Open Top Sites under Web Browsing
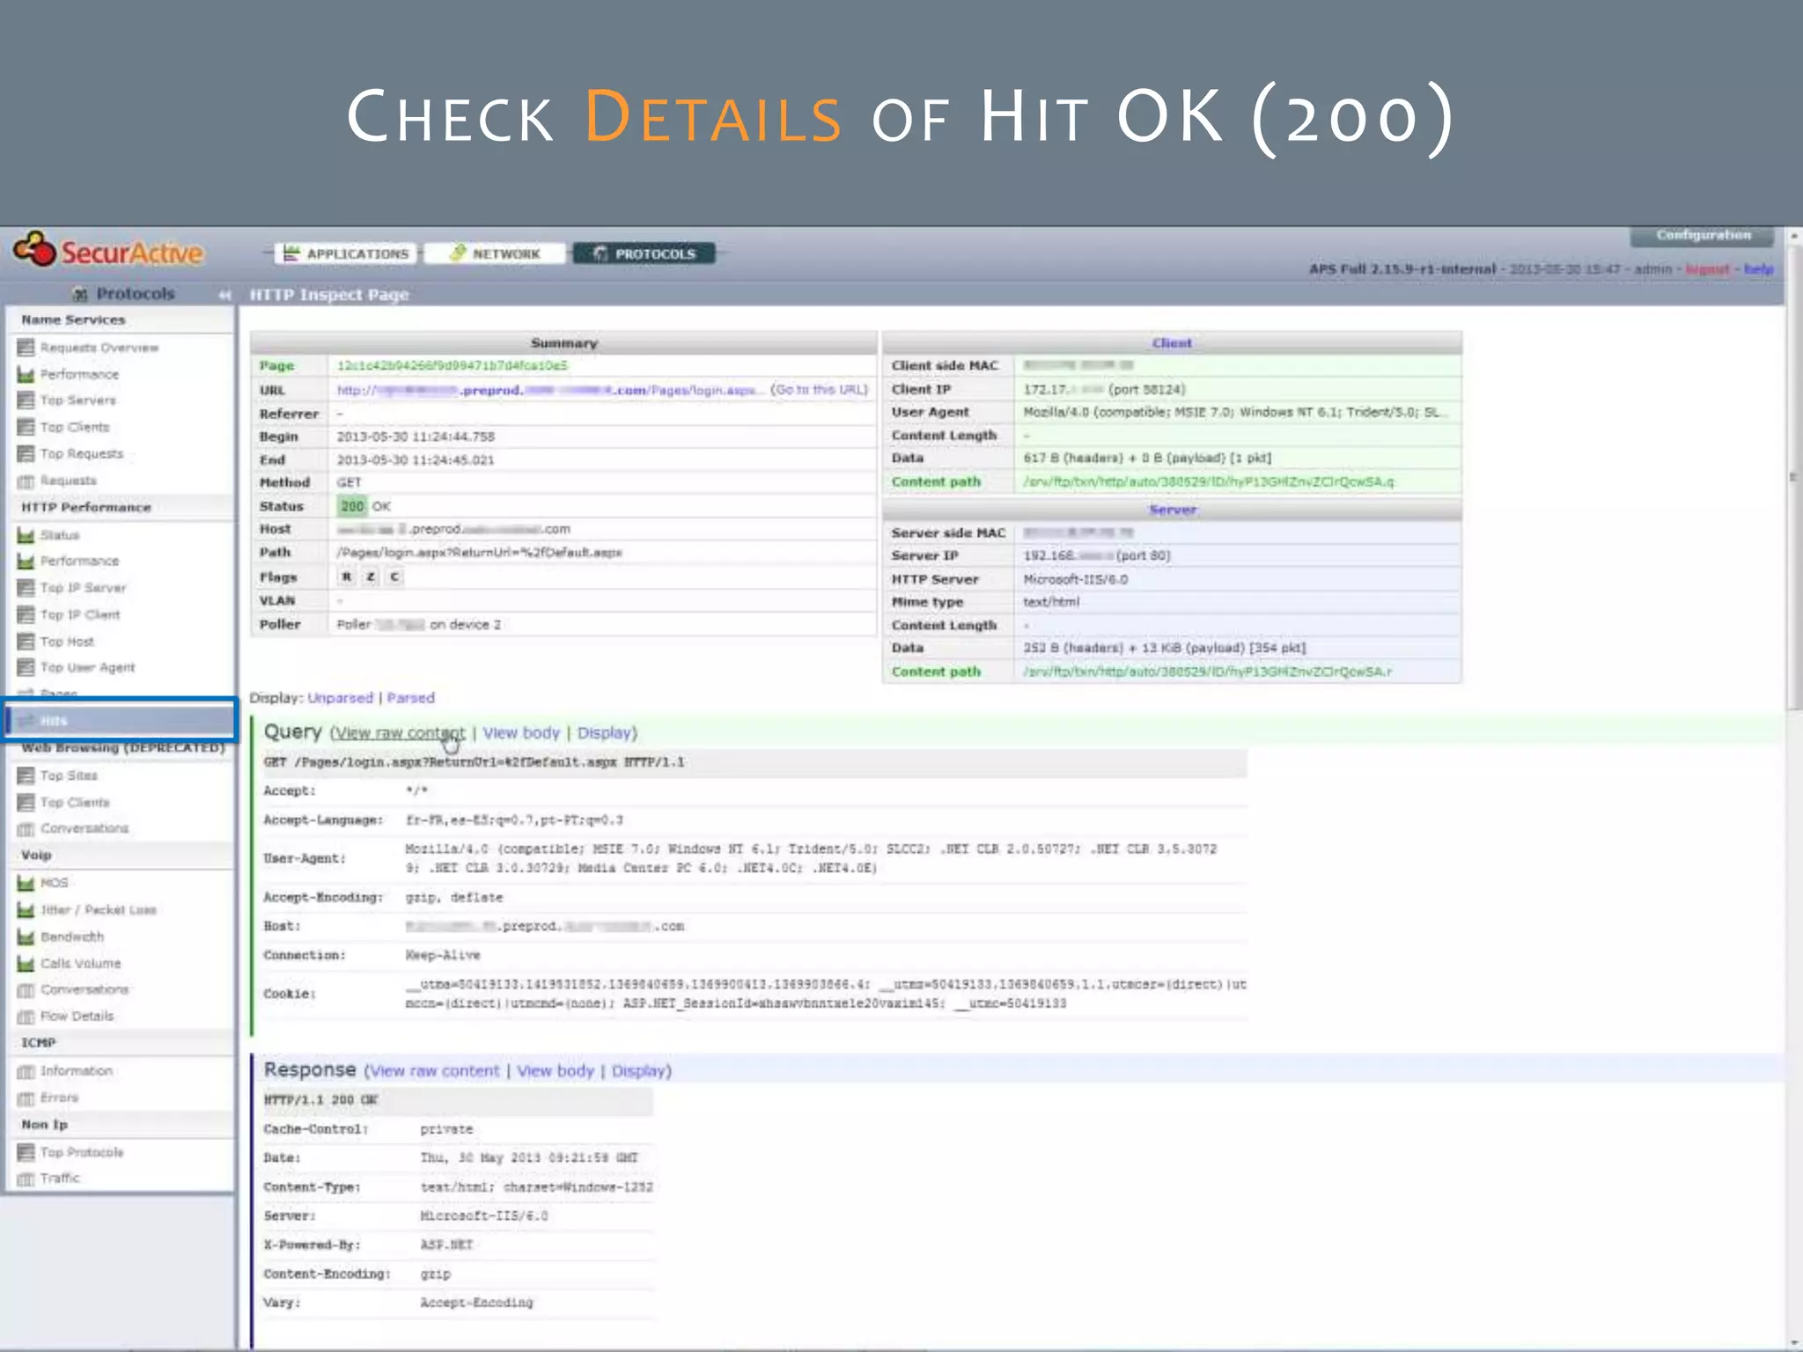The height and width of the screenshot is (1352, 1803). [69, 775]
